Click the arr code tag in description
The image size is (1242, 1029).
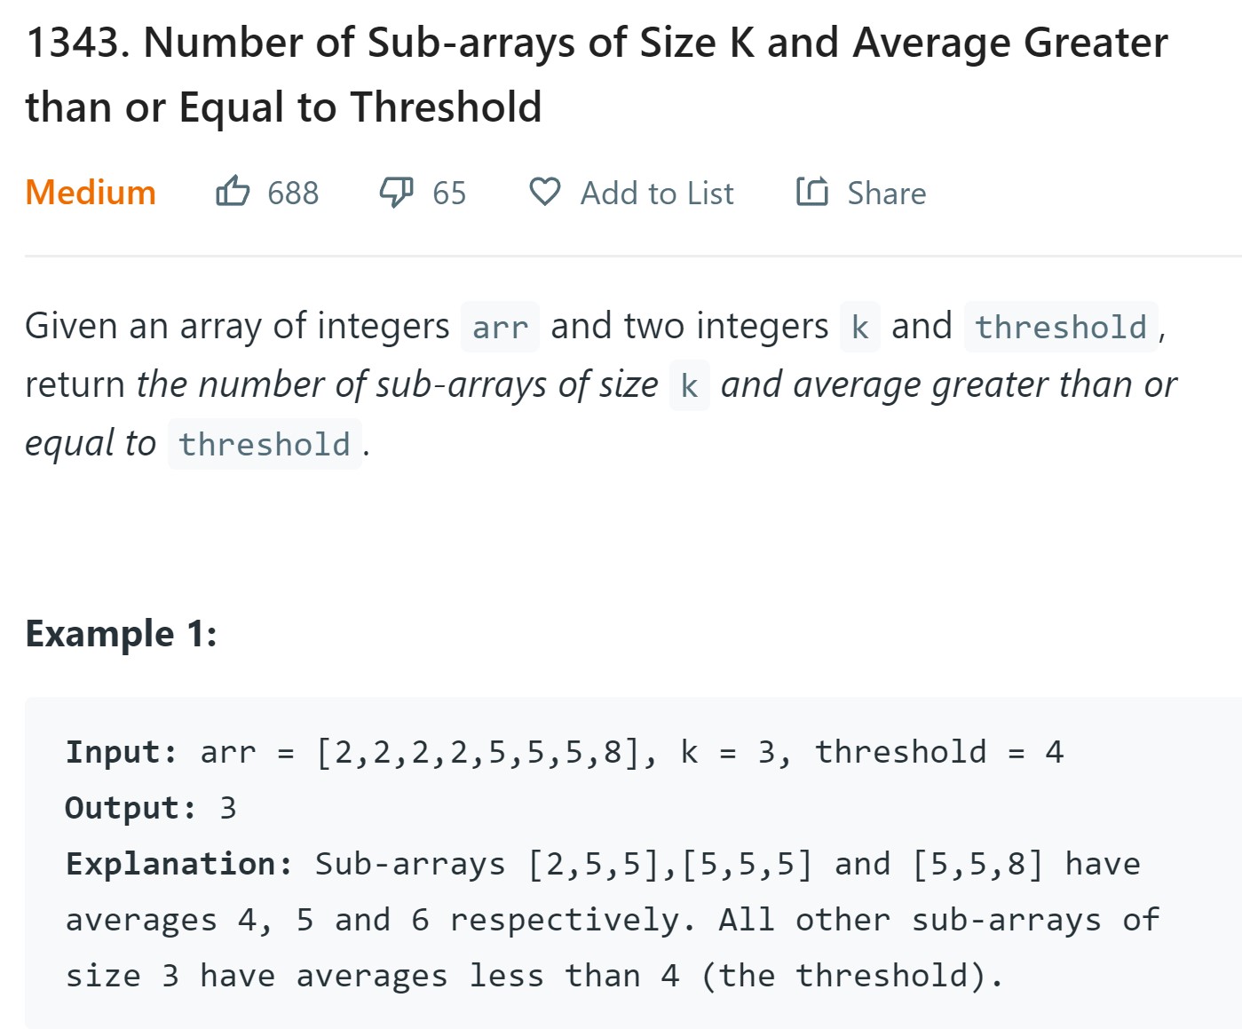(x=500, y=328)
